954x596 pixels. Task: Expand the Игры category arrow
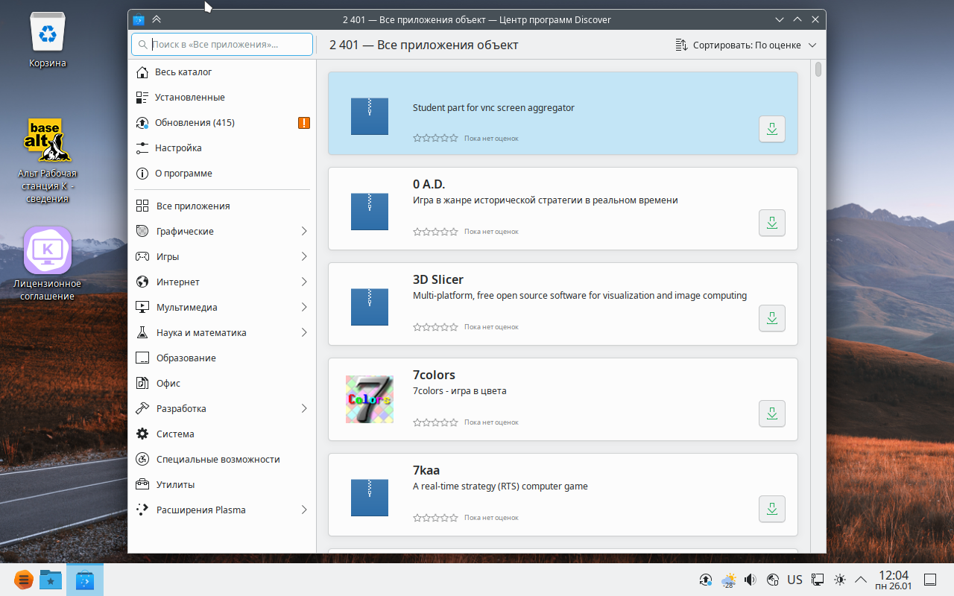[x=303, y=257]
